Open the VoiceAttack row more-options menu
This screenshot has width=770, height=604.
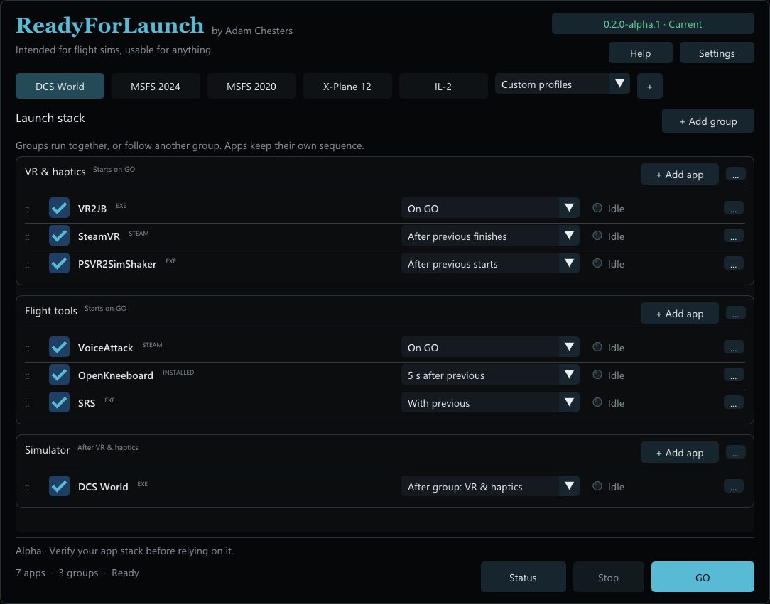click(733, 347)
